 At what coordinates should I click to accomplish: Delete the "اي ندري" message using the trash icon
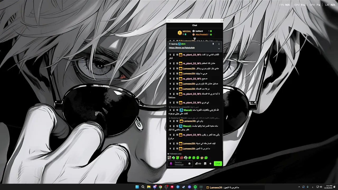tap(170, 103)
